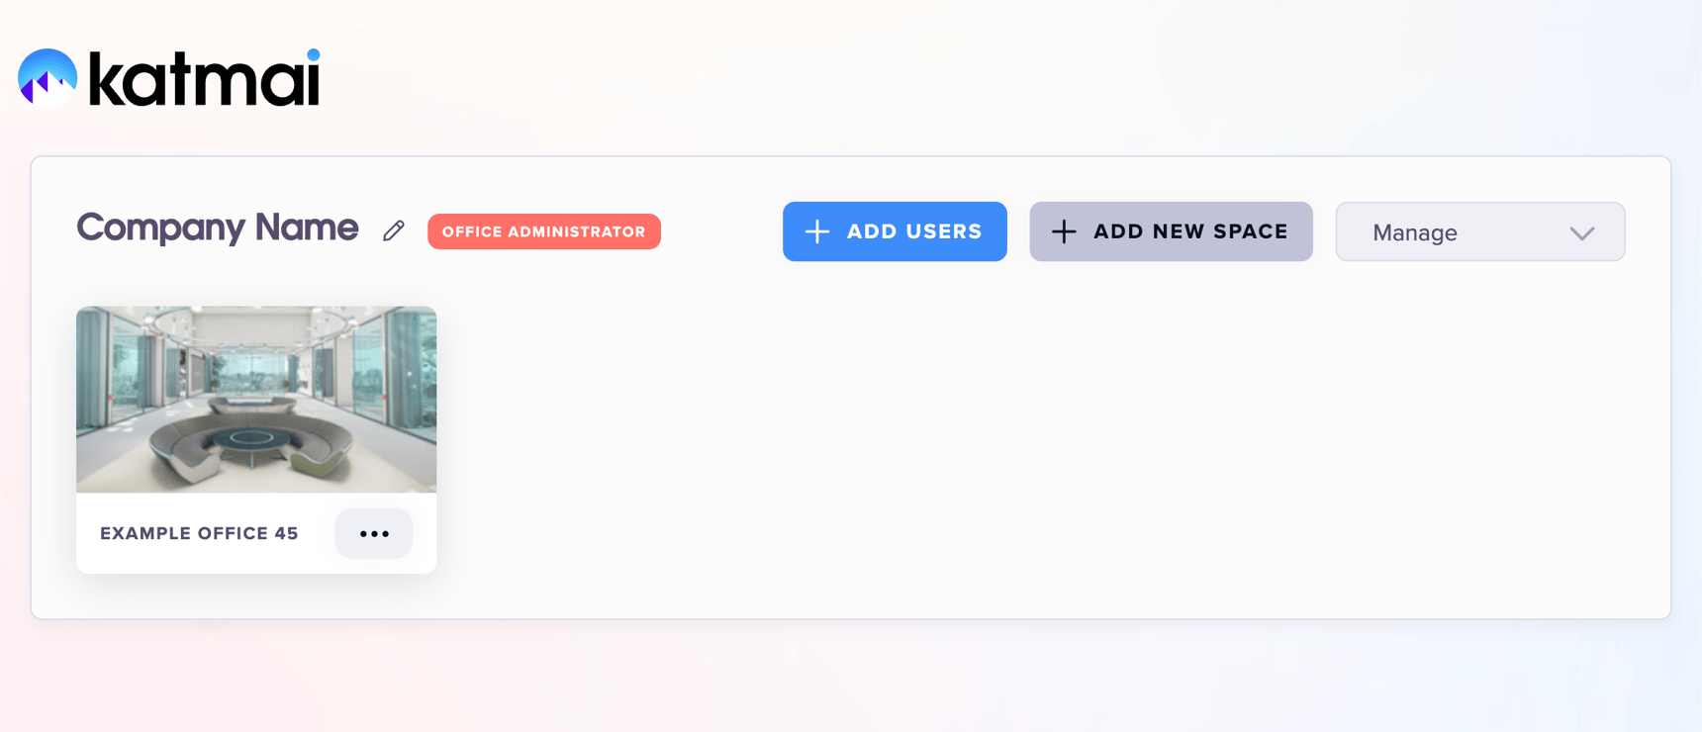Click the ADD USERS button
Image resolution: width=1702 pixels, height=732 pixels.
click(x=894, y=230)
